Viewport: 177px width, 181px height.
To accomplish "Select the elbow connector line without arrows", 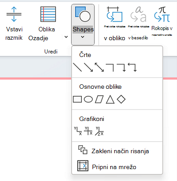I will click(110, 68).
